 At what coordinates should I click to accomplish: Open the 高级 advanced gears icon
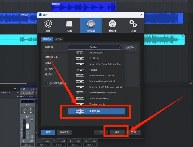coord(133,24)
